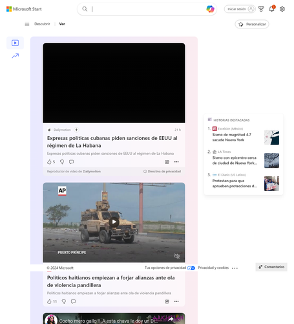Open Copilot from the search bar

tap(210, 9)
